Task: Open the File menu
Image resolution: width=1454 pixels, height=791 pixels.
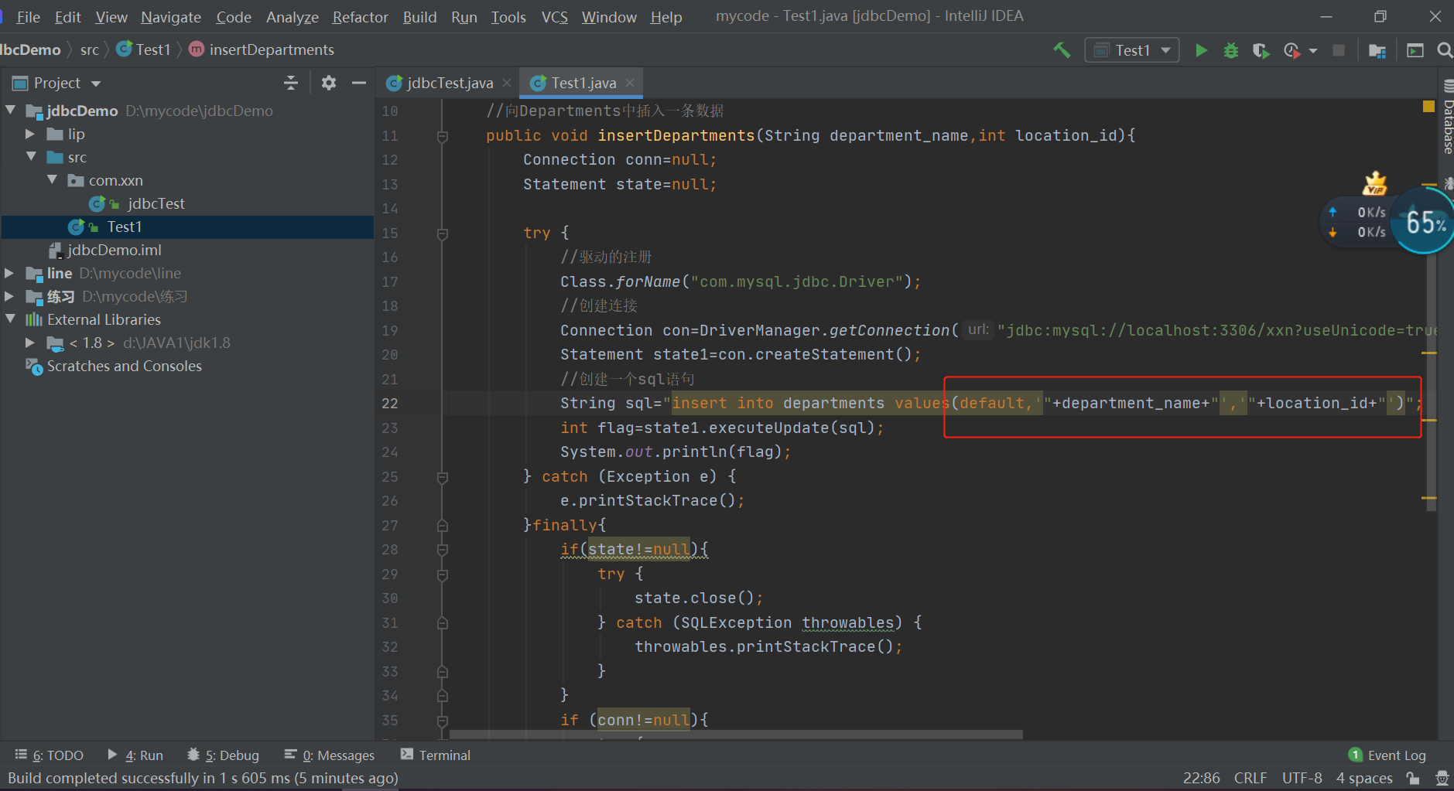Action: coord(28,17)
